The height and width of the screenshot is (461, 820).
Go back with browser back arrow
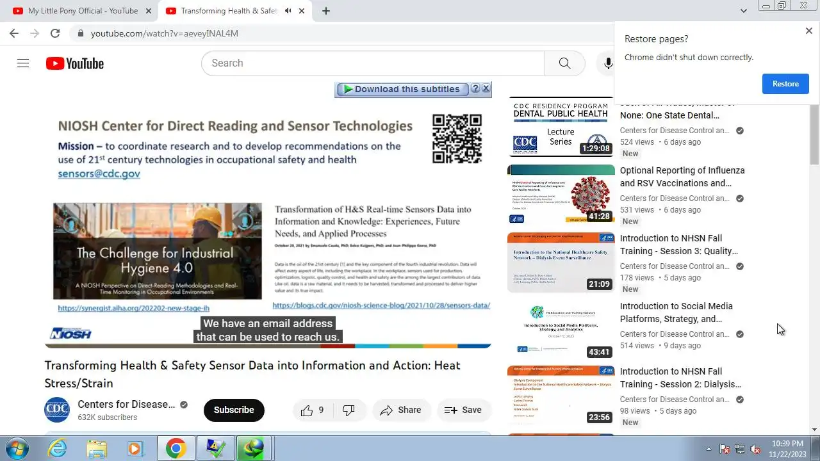coord(14,33)
